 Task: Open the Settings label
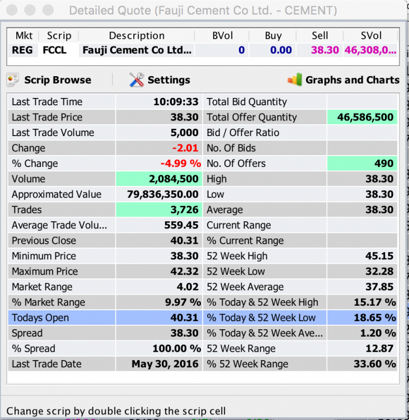[x=169, y=80]
